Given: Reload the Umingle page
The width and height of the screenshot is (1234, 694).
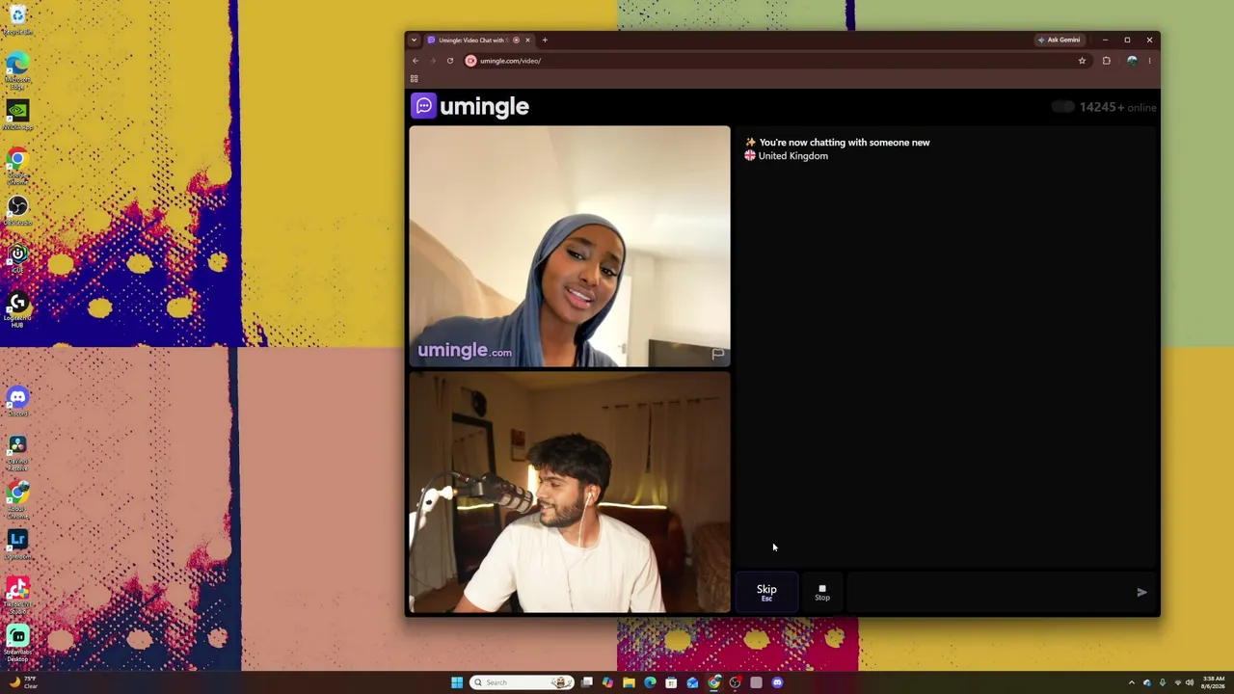Looking at the screenshot, I should (450, 61).
